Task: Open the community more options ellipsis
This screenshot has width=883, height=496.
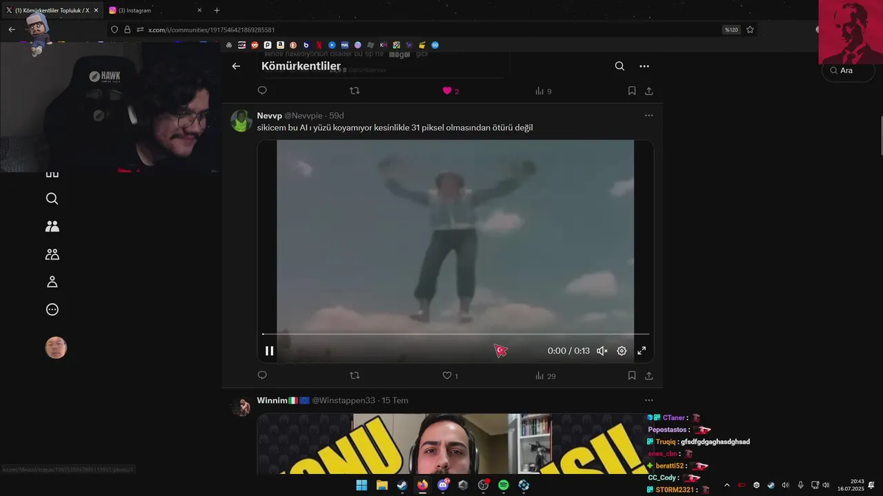Action: pyautogui.click(x=644, y=66)
